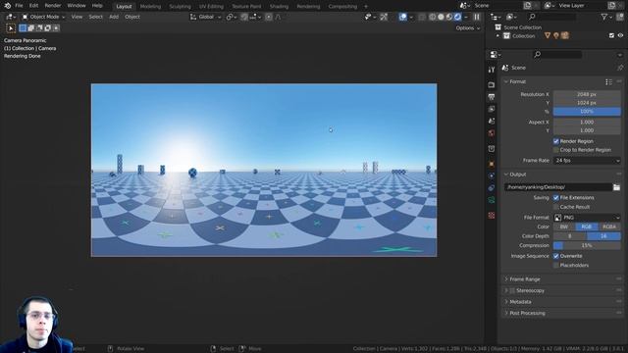Screen dimensions: 628x353
Task: Click the Blender logo menu icon
Action: click(x=7, y=6)
